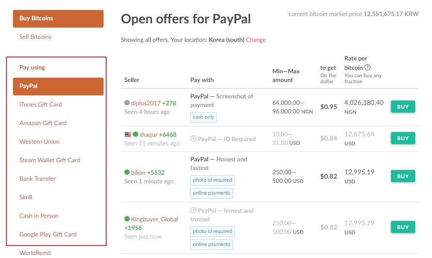Choose Amazon Gift Card payment method
Screen dimensions: 432x258
(43, 123)
